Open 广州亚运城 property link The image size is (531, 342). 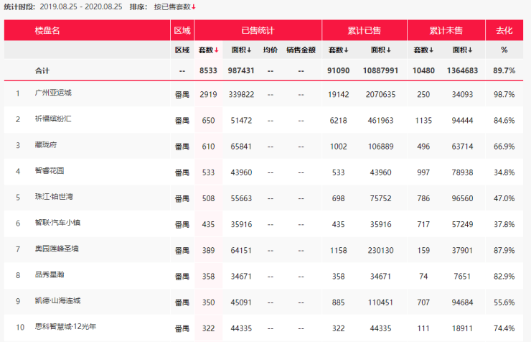coord(53,93)
